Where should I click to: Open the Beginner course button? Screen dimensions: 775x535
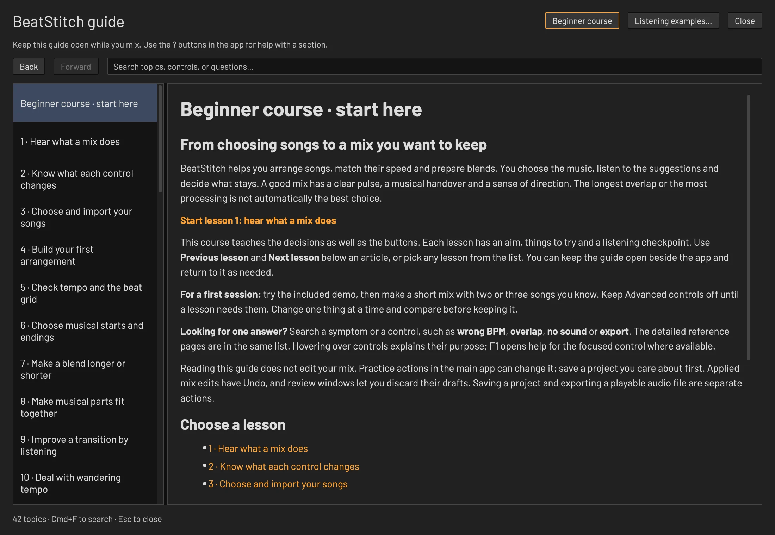[582, 21]
